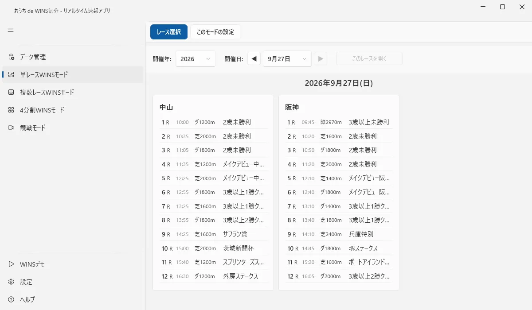Select 阪神 11R ポートアイランド race
The height and width of the screenshot is (310, 532).
(339, 262)
